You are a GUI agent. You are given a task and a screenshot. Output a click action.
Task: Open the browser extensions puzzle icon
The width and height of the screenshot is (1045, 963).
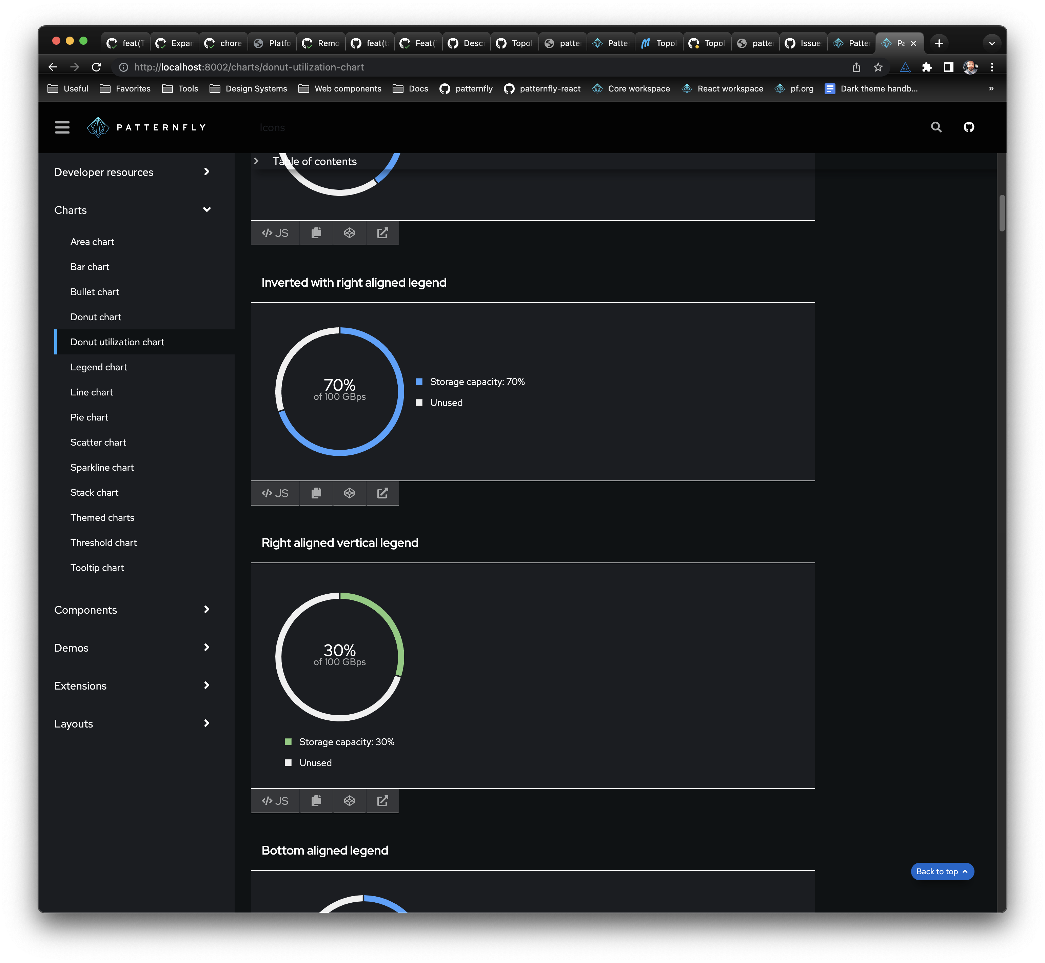[x=927, y=67]
